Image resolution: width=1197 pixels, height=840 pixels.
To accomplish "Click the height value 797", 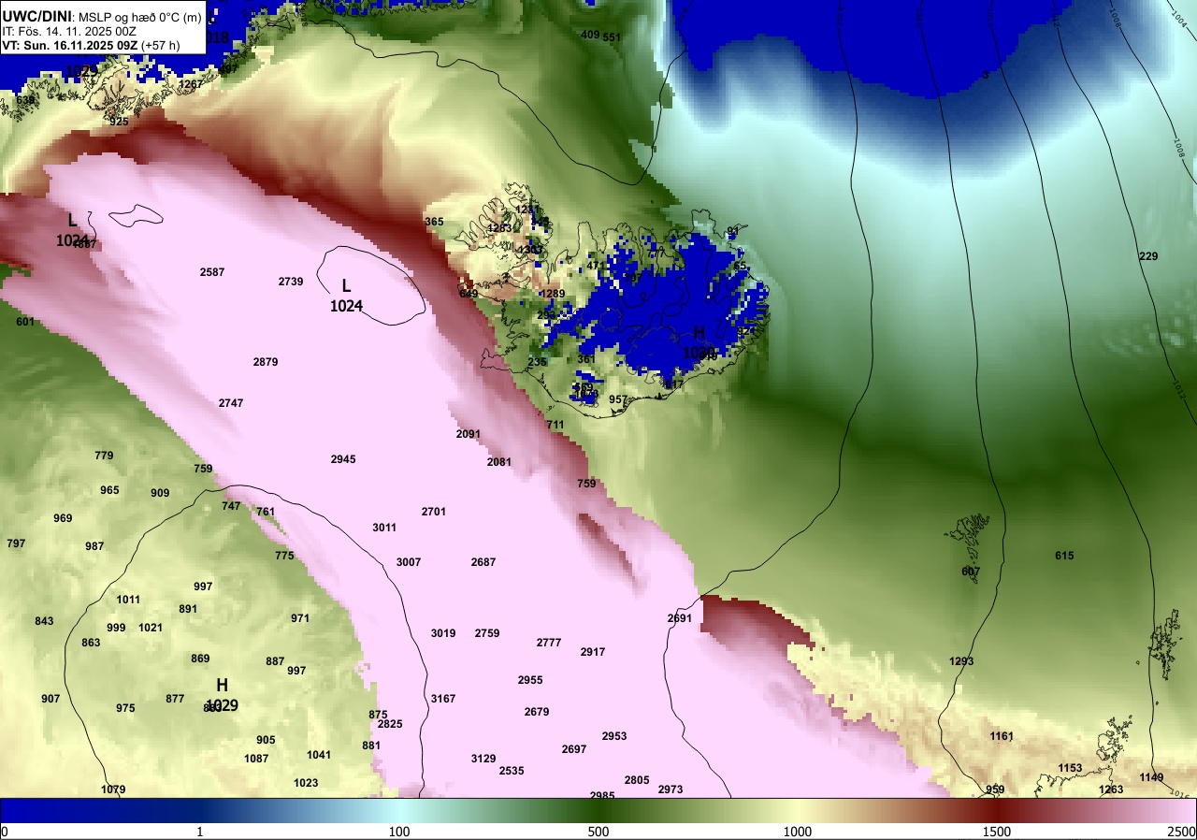I will (x=16, y=543).
